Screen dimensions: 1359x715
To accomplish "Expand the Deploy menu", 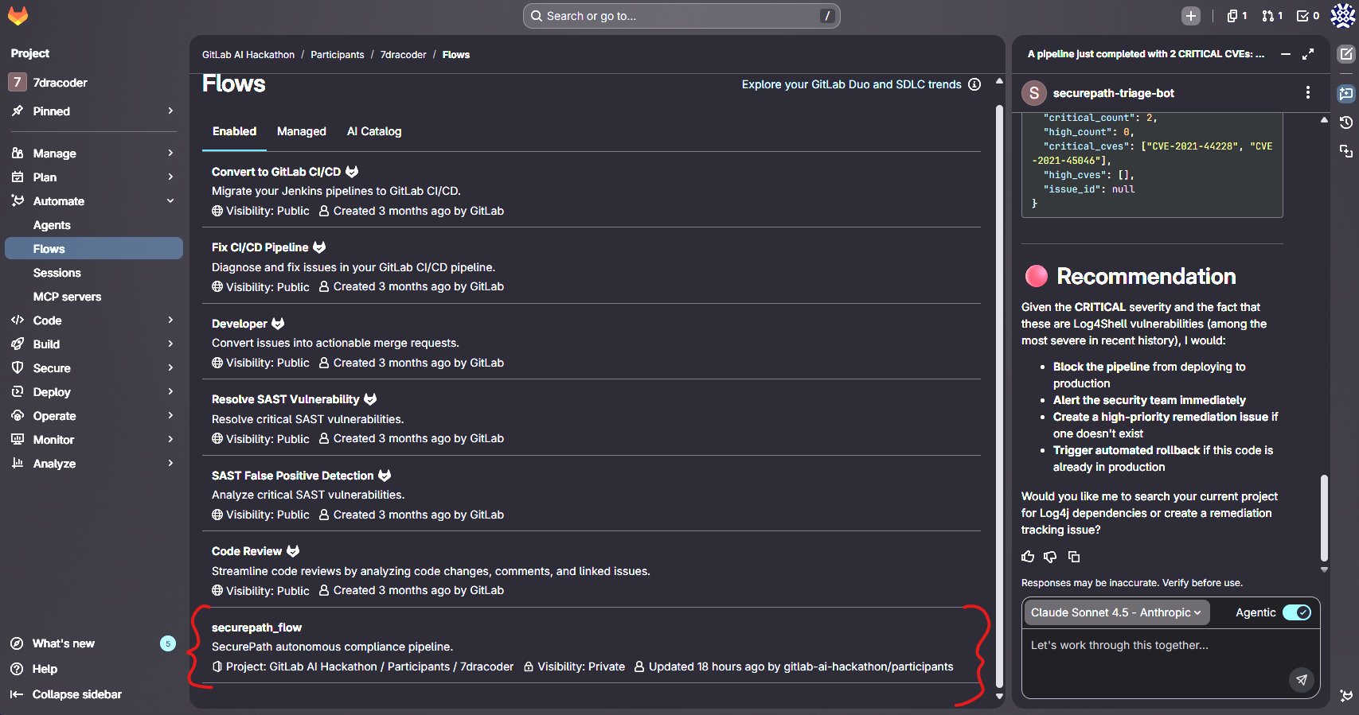I will [93, 392].
